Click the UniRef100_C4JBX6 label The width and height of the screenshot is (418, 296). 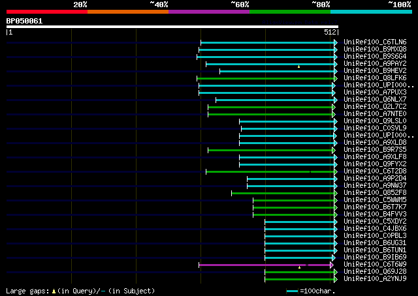375,229
